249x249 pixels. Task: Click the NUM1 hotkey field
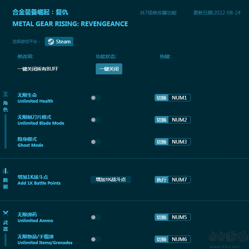click(x=179, y=98)
